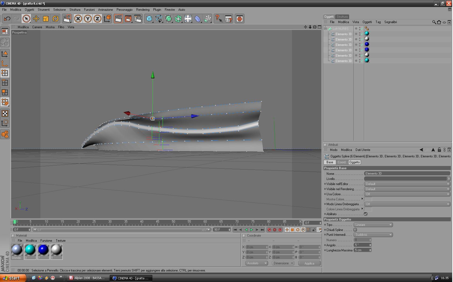Select the Move tool in toolbar
This screenshot has width=453, height=282.
pyautogui.click(x=36, y=19)
